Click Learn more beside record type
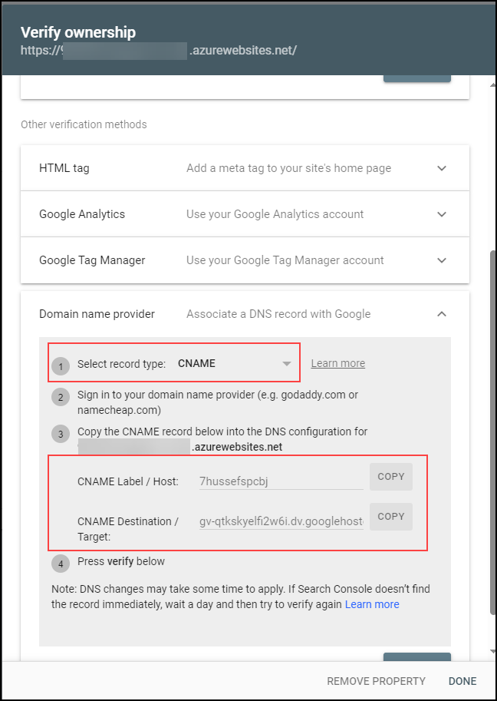 337,363
